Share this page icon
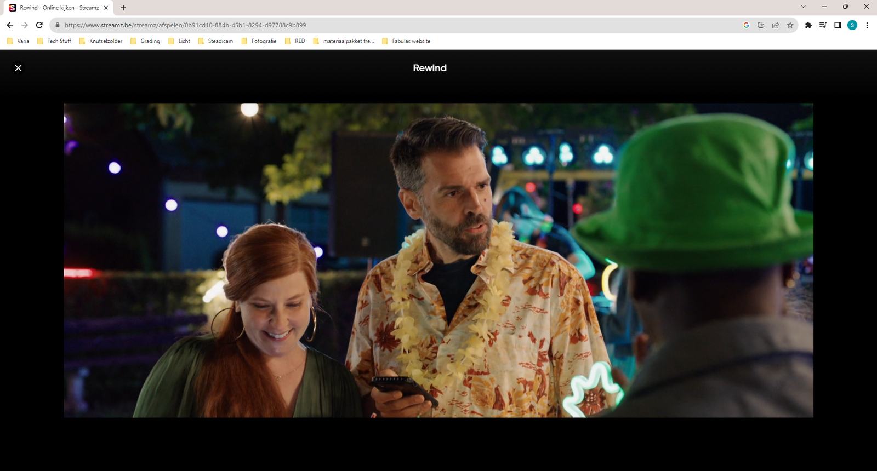Screen dimensions: 877x471 pos(776,25)
